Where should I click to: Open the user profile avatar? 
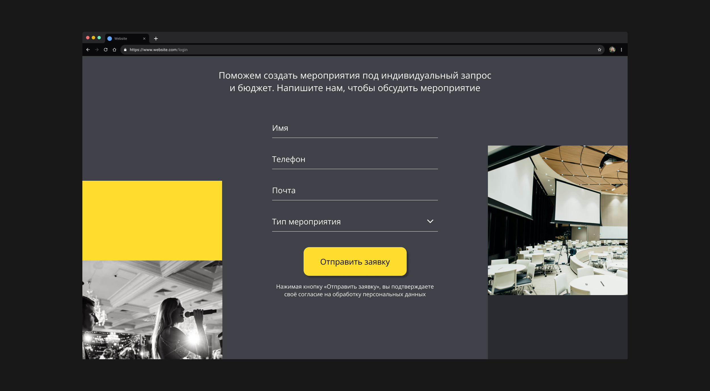(612, 50)
